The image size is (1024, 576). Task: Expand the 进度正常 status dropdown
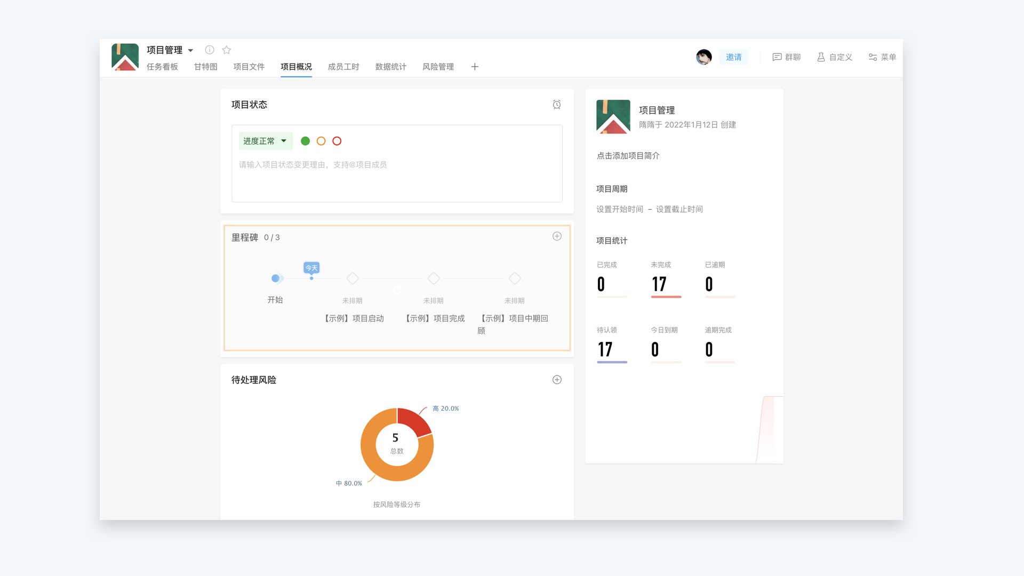click(266, 141)
